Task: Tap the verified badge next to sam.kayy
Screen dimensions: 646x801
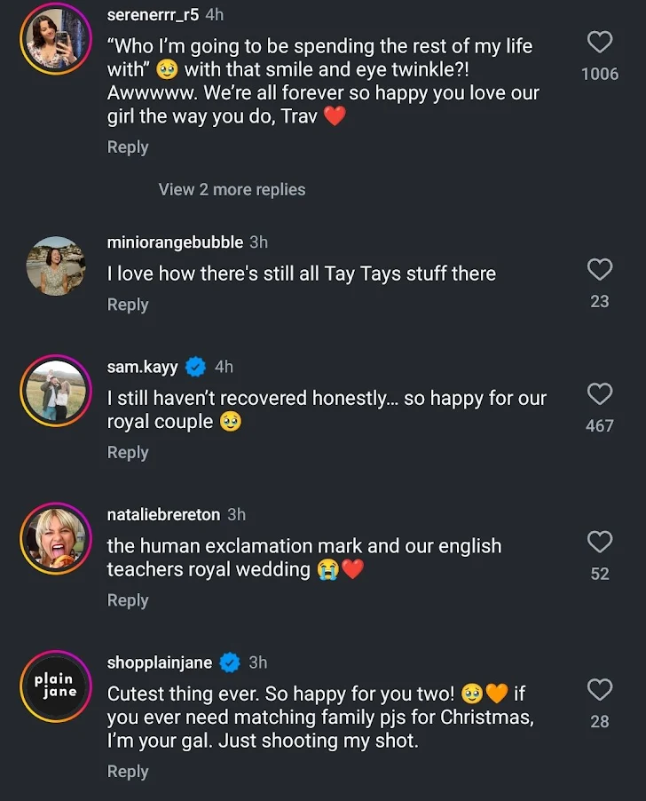Action: [196, 367]
